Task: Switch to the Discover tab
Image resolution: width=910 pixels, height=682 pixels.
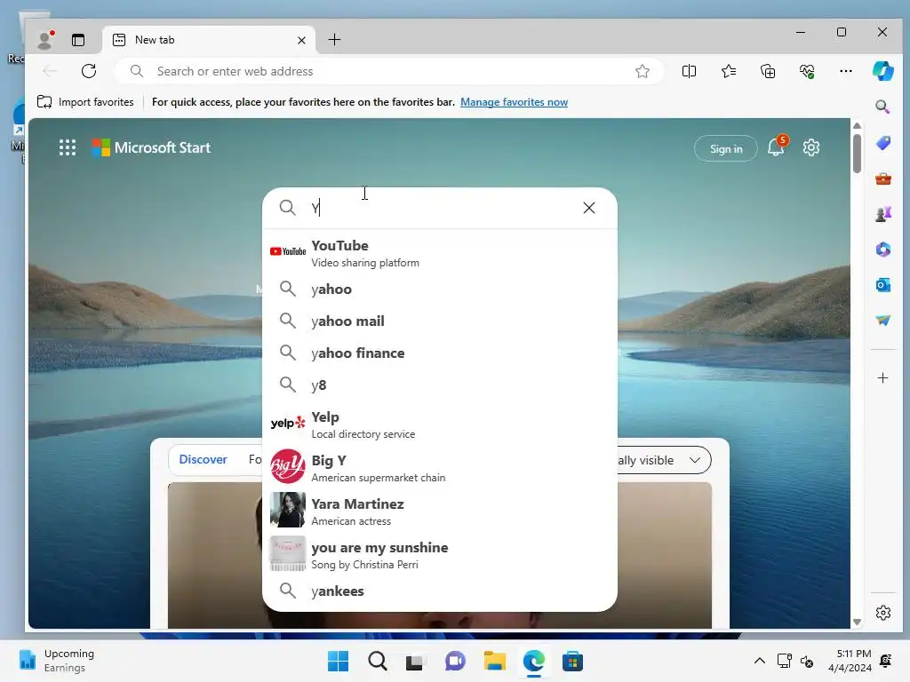Action: point(204,459)
